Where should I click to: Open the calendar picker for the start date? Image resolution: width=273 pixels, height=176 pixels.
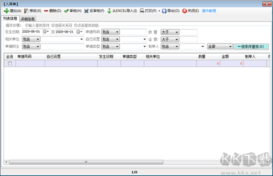[x=46, y=32]
